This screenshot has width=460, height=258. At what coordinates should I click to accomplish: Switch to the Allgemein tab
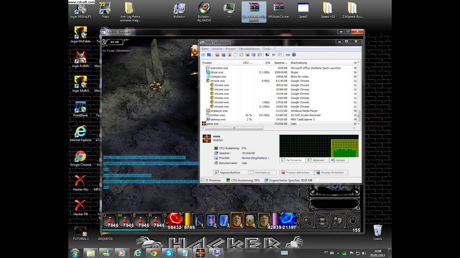tap(317, 160)
